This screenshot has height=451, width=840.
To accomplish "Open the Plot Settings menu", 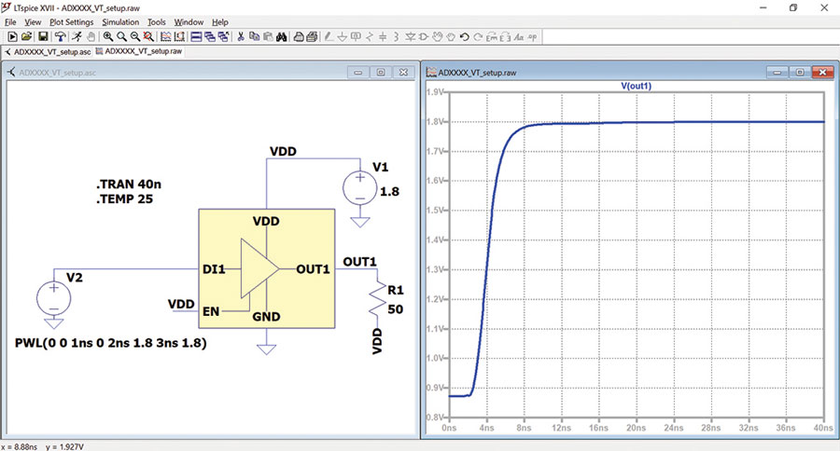I will (71, 22).
